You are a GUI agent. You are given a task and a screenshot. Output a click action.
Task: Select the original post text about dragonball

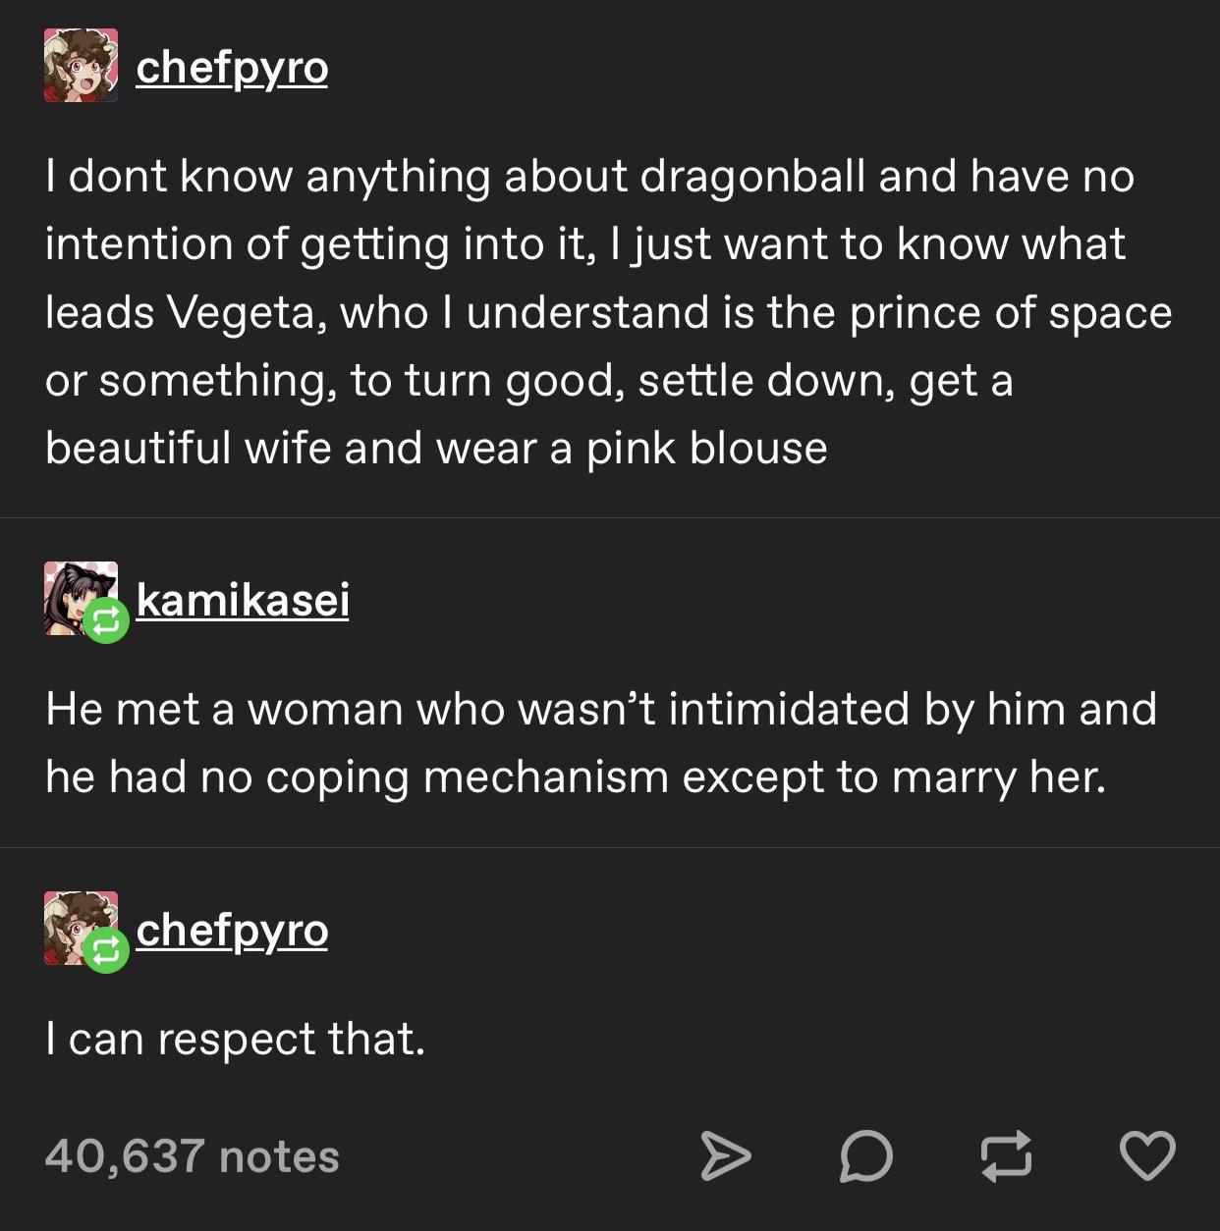click(609, 311)
